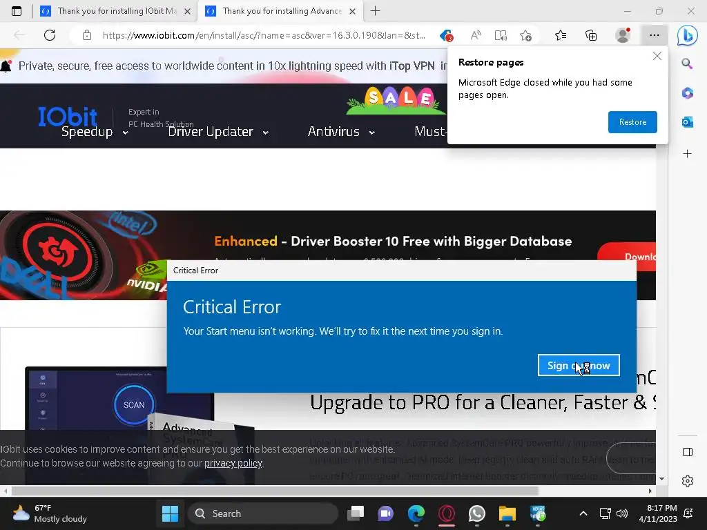Open WhatsApp from the taskbar

click(x=476, y=513)
